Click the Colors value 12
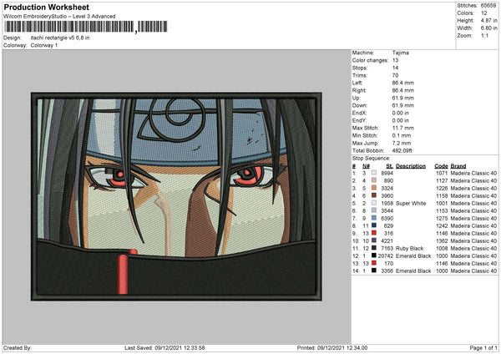The width and height of the screenshot is (501, 354). (484, 13)
